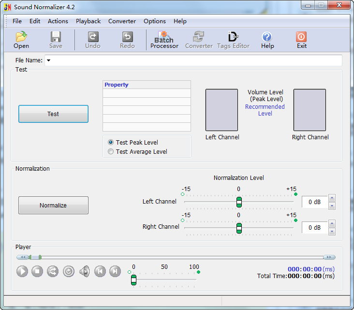Click the Help toolbar icon
This screenshot has width=354, height=310.
click(267, 40)
